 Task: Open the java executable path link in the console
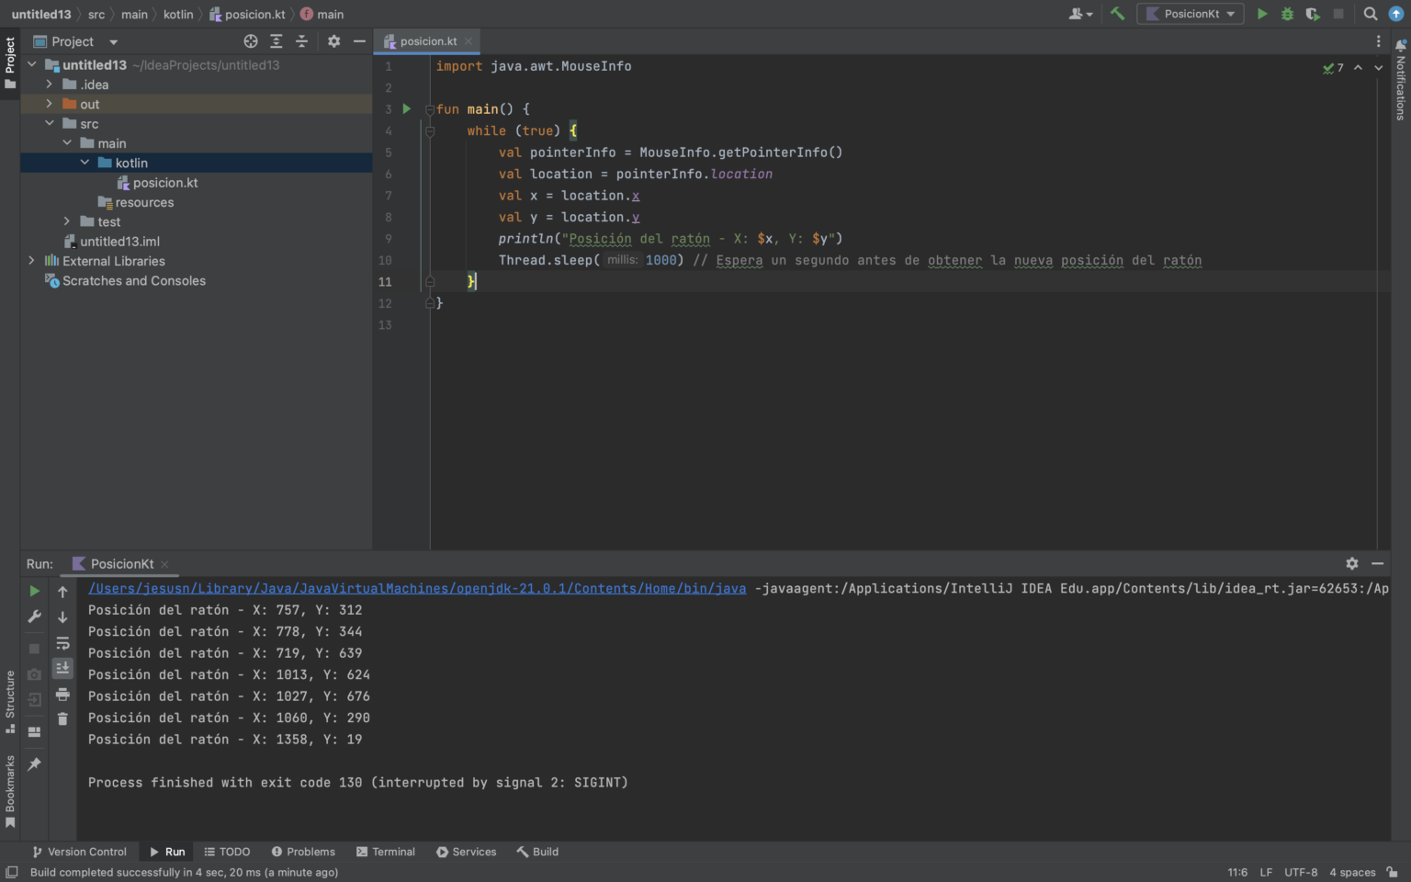click(417, 588)
